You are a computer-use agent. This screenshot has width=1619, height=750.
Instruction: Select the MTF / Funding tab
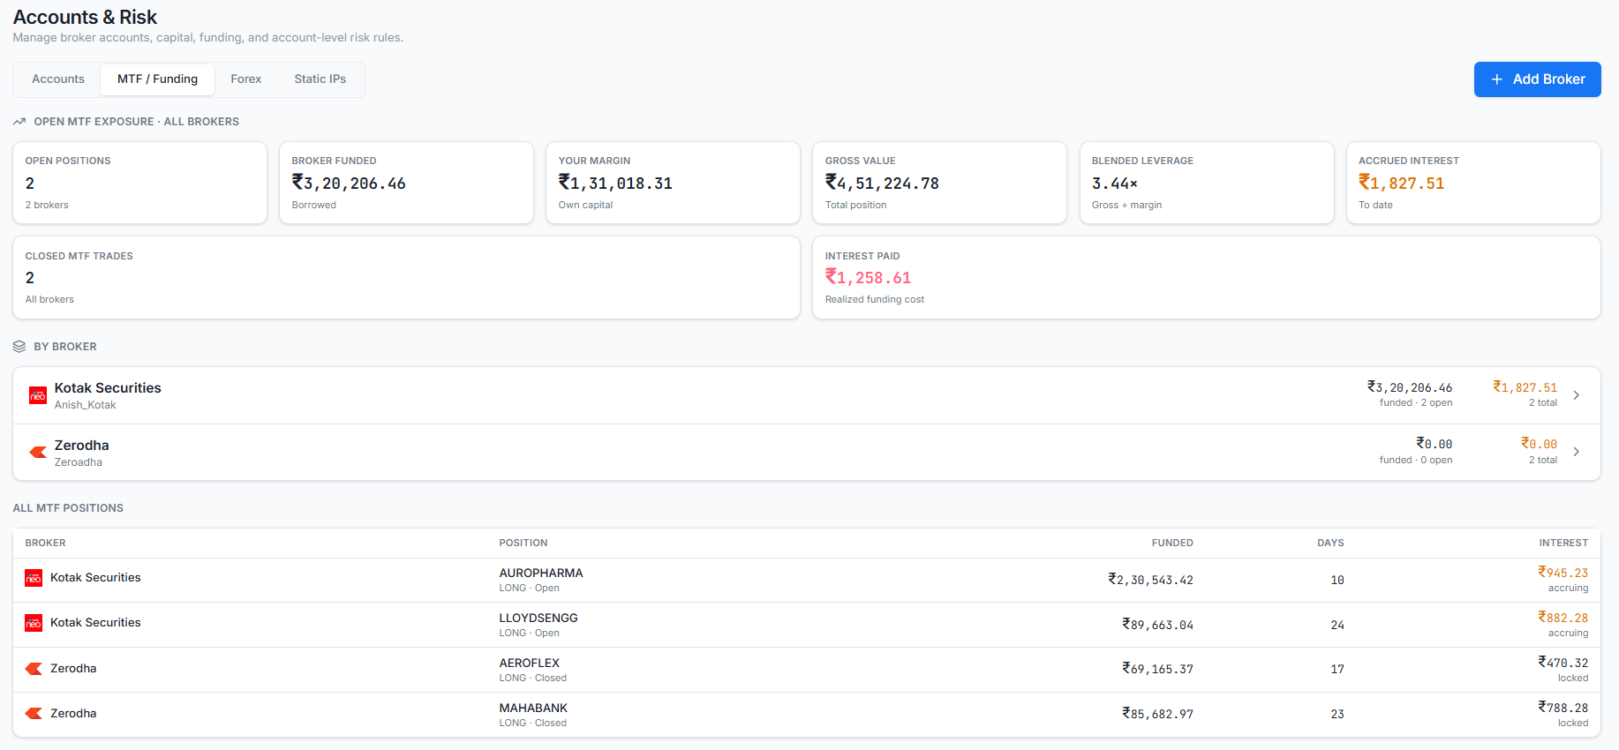[x=158, y=79]
